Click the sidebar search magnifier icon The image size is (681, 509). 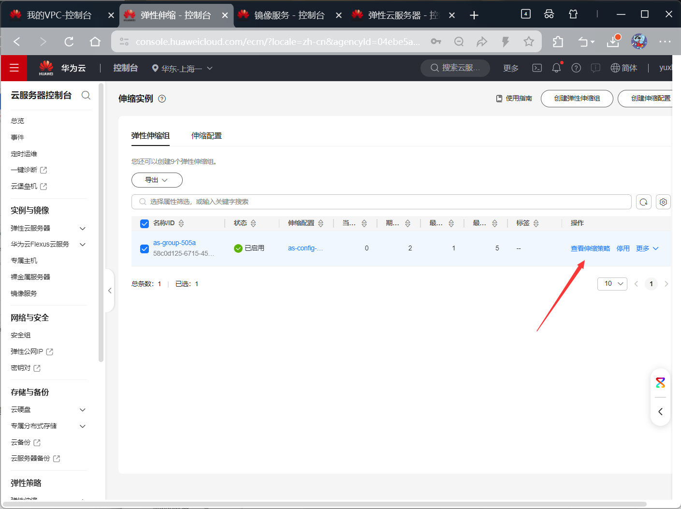pos(86,95)
